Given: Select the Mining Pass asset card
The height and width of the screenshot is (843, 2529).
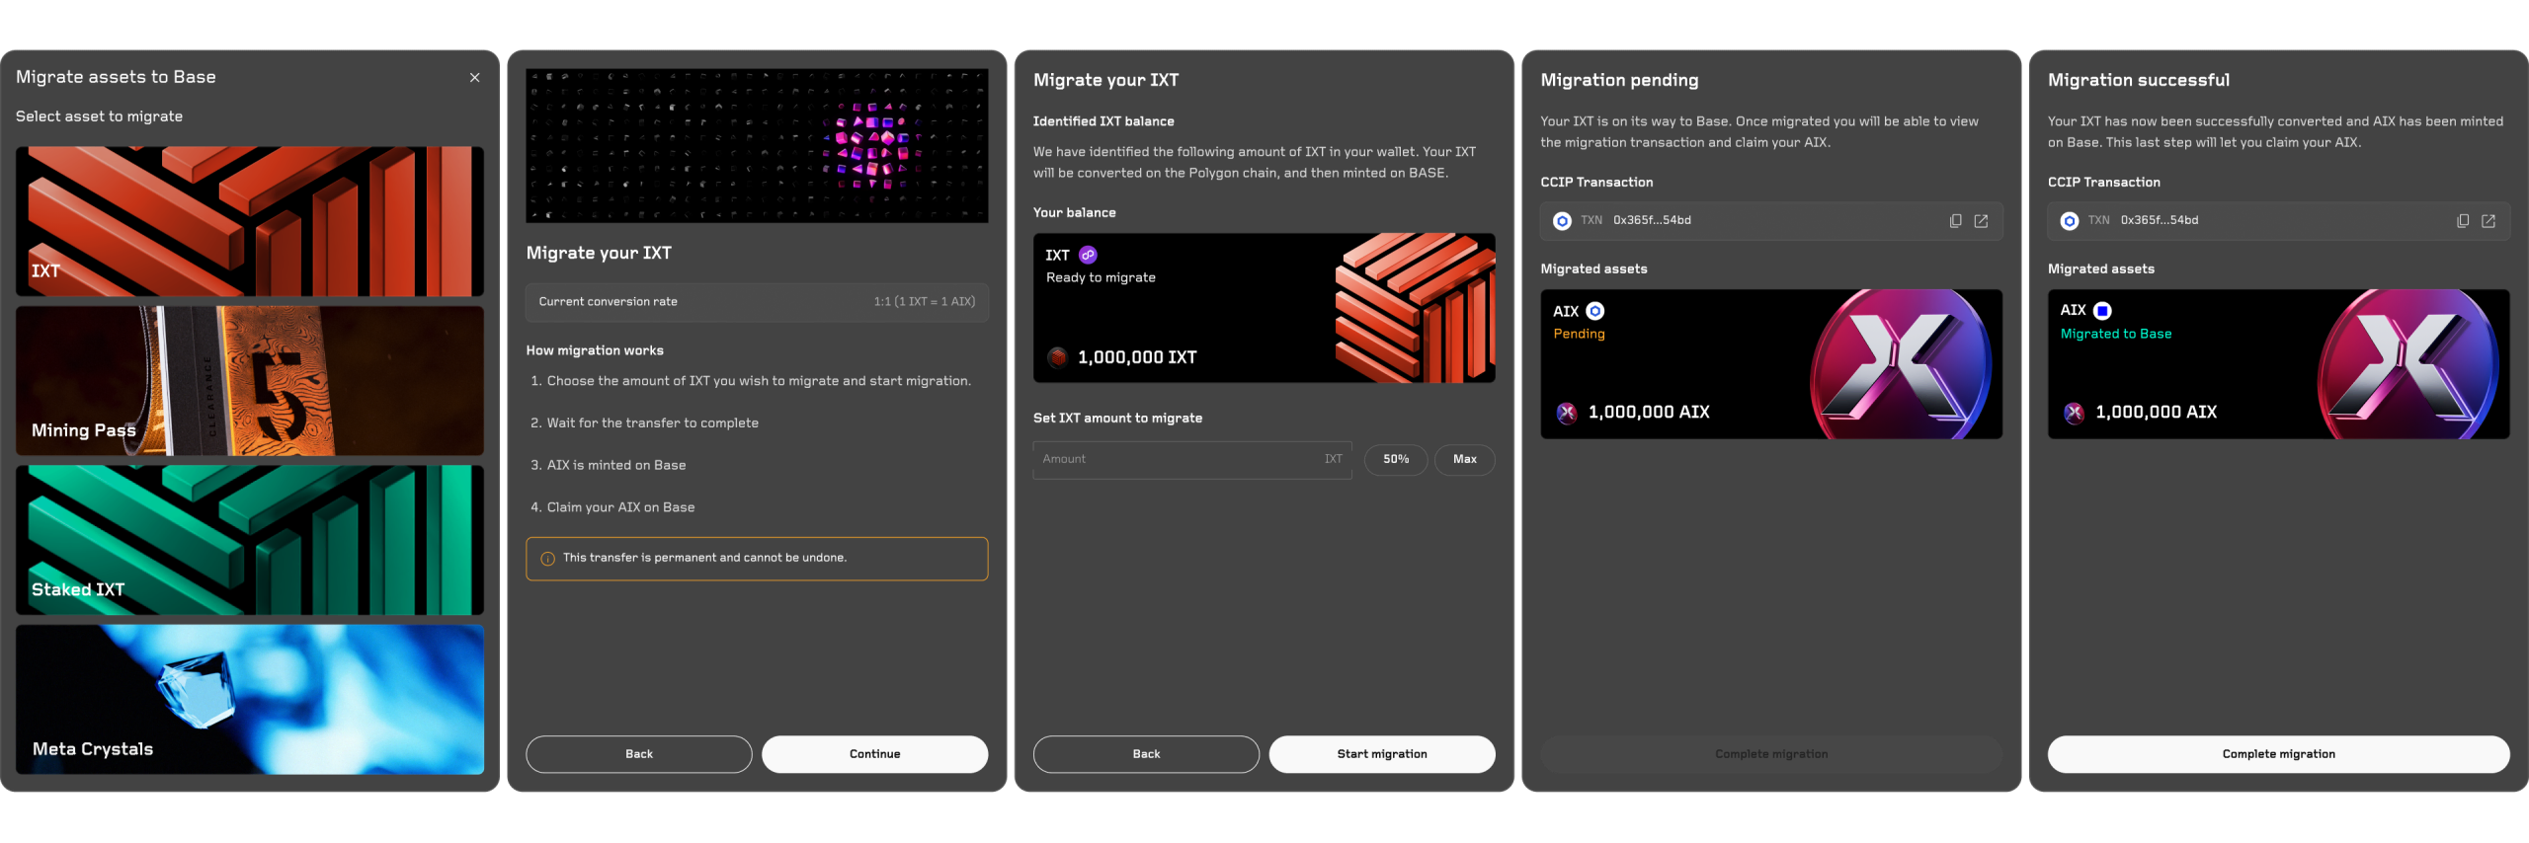Looking at the screenshot, I should [250, 380].
